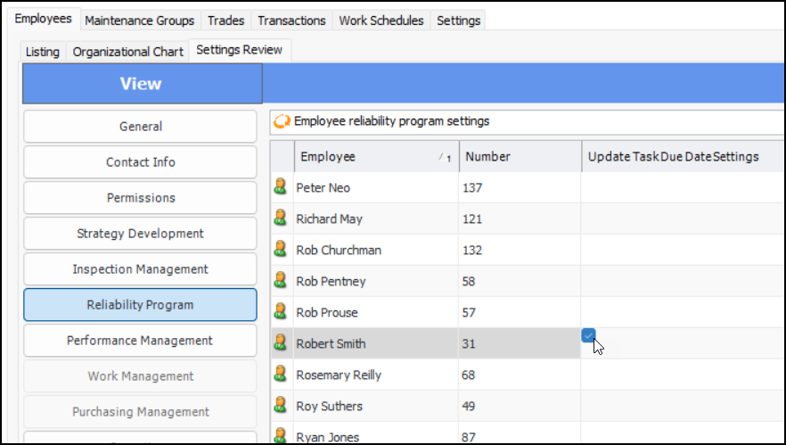Click the employee icon beside Rob Pentney
Viewport: 786px width, 445px height.
(x=281, y=281)
